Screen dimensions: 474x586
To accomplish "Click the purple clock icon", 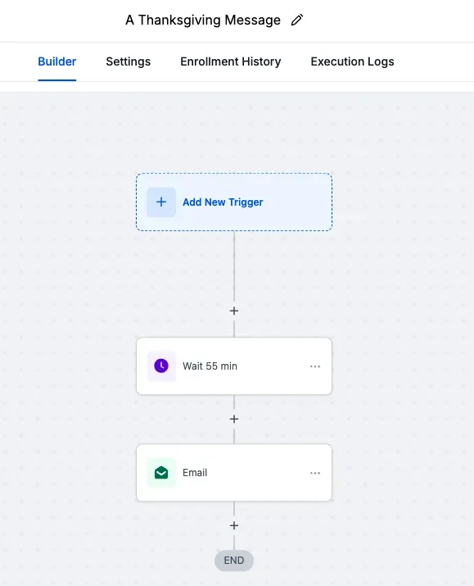I will [161, 366].
